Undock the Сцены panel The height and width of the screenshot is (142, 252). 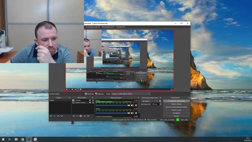(70, 97)
